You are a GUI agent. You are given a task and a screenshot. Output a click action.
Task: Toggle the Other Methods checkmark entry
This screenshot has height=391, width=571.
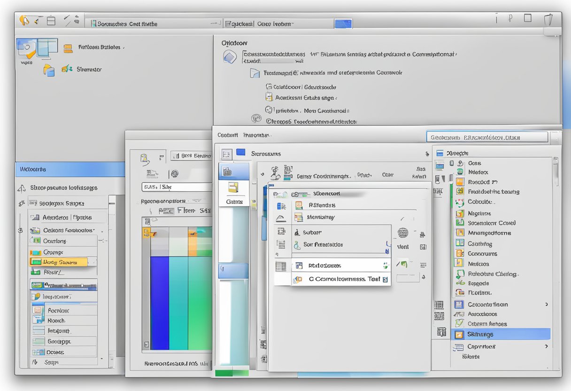tap(483, 324)
